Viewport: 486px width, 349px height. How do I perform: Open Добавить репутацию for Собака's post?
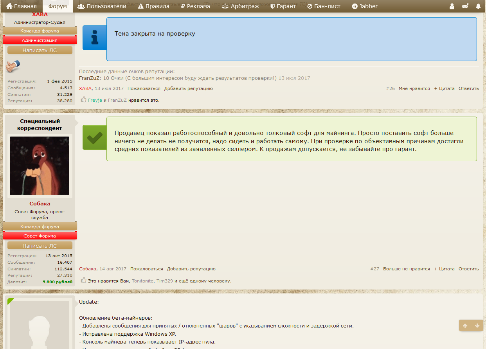click(191, 269)
